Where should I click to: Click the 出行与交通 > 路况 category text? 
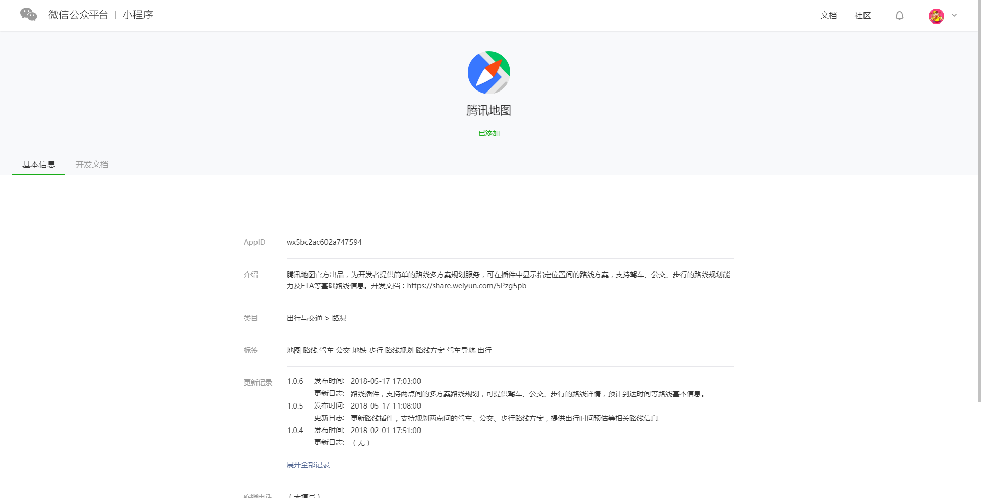click(316, 318)
